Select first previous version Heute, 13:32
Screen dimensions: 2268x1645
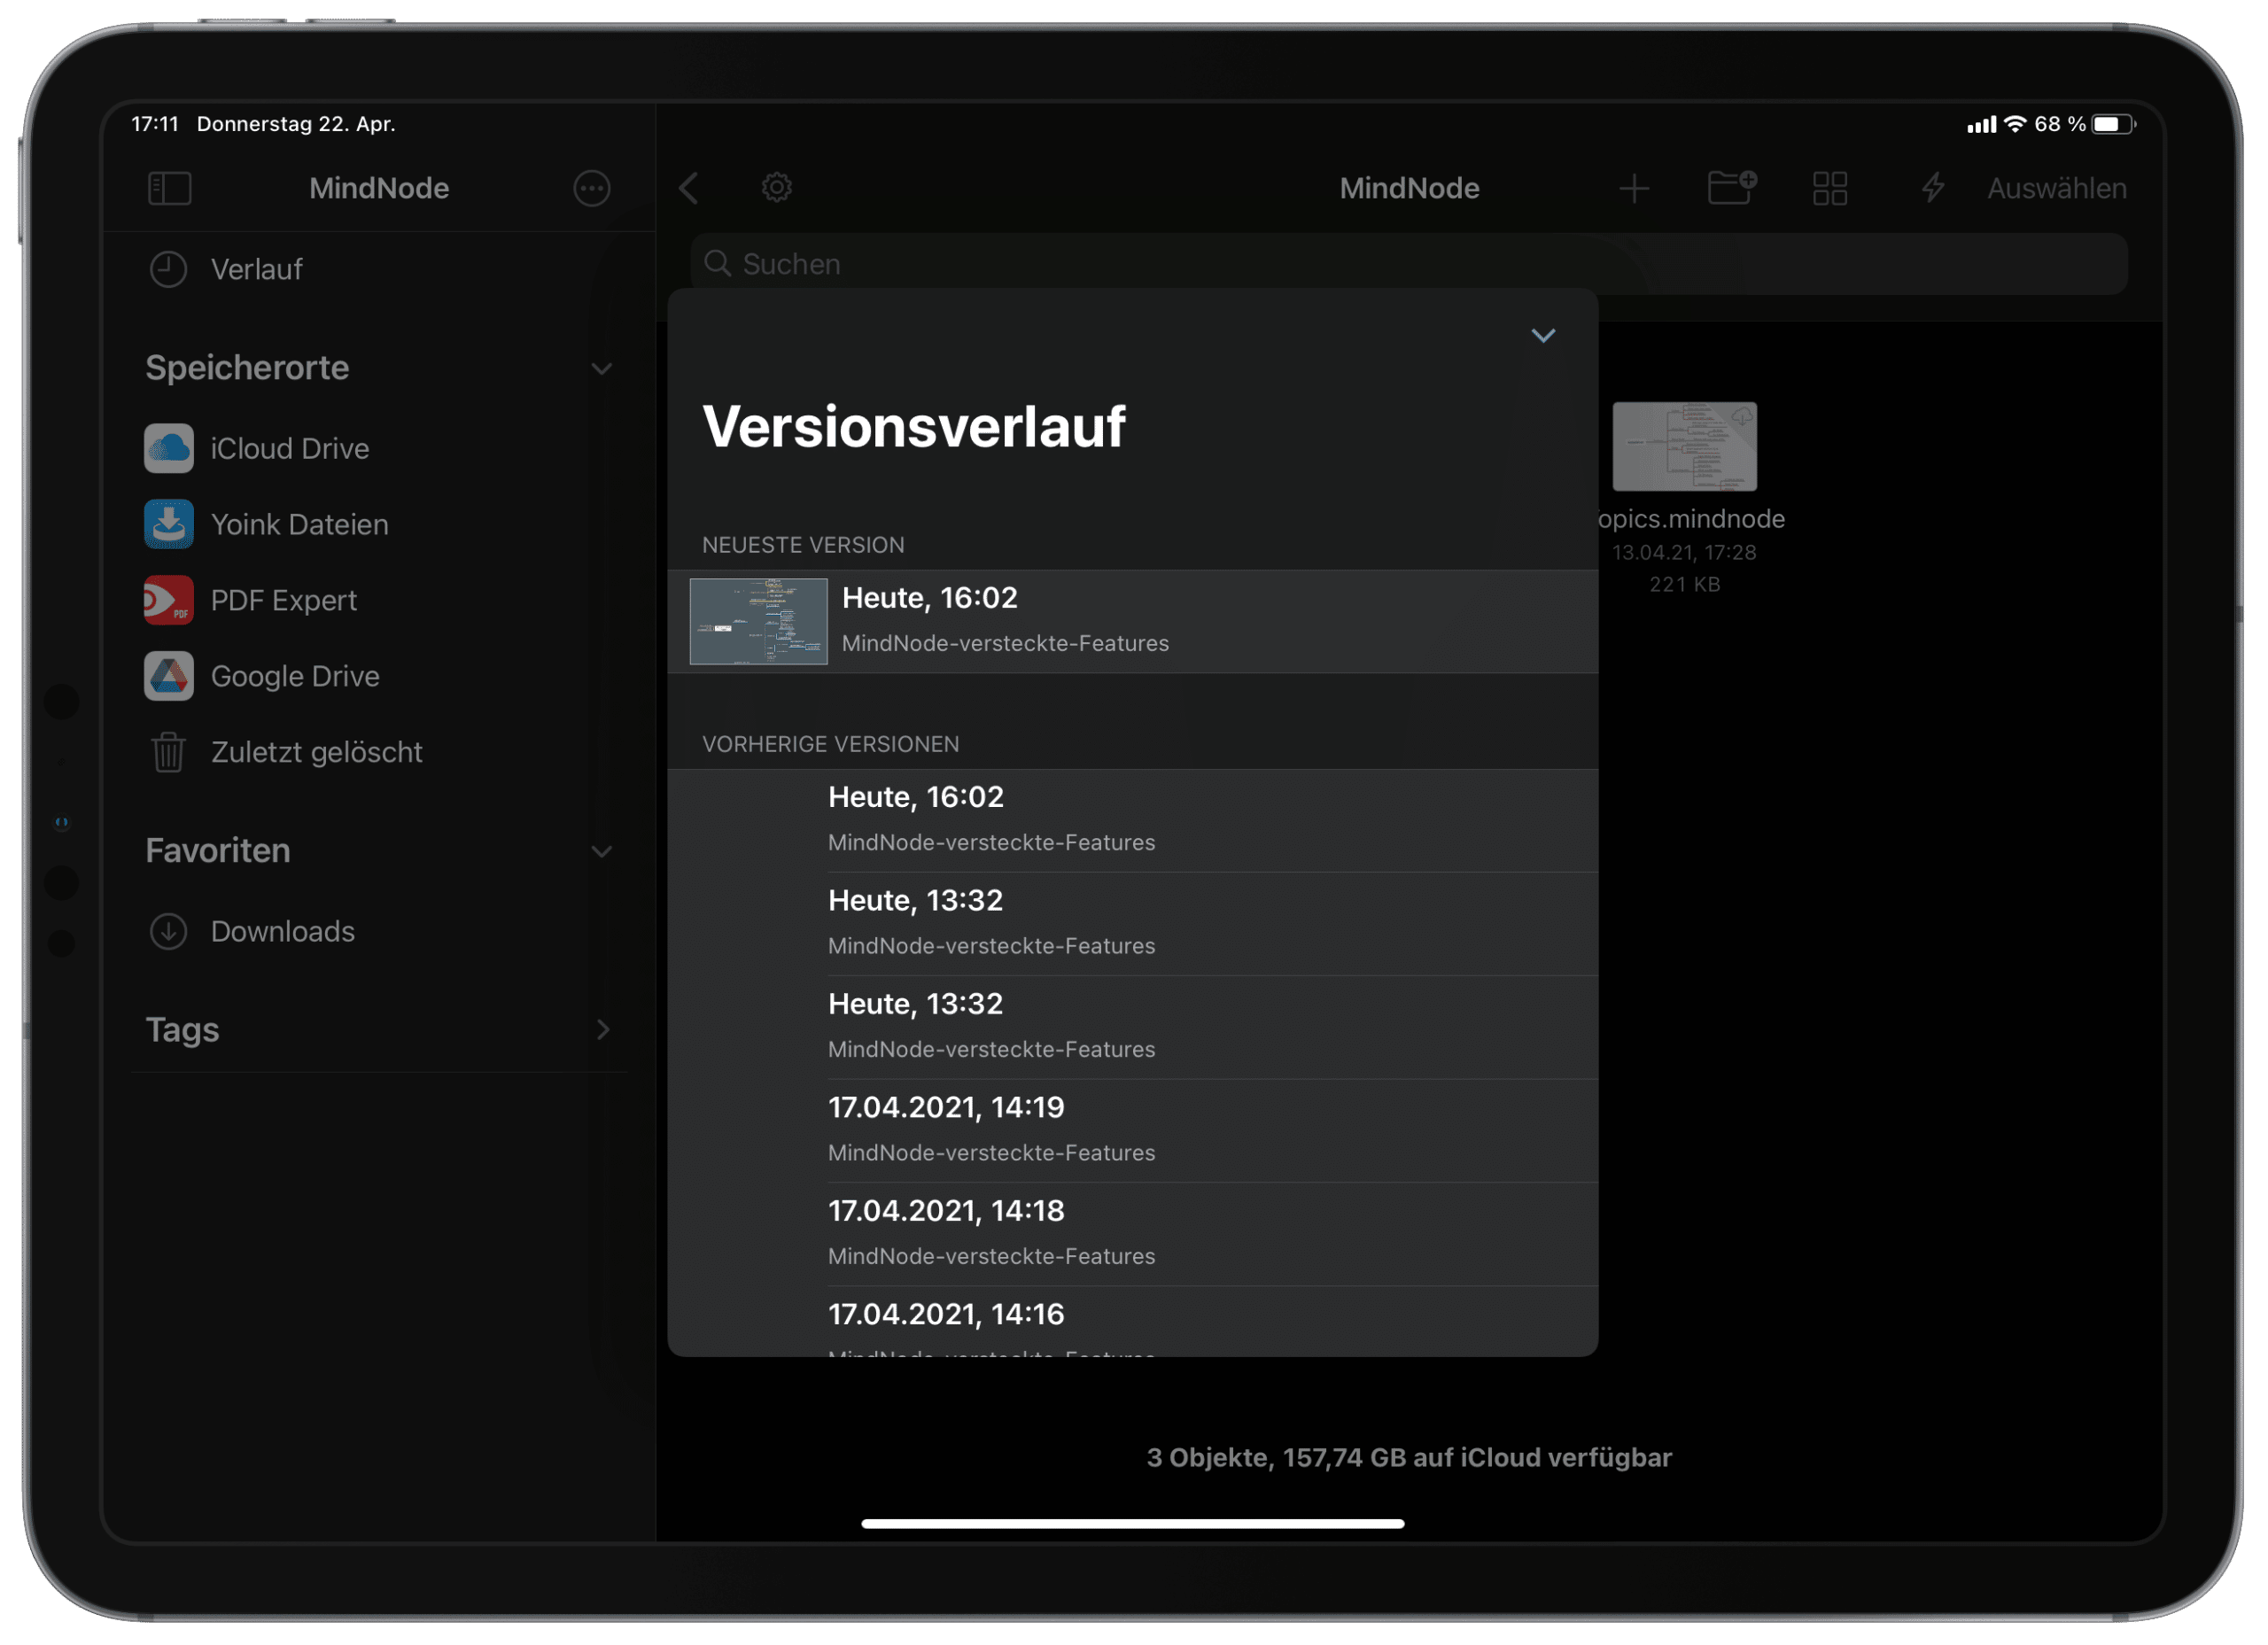click(x=1132, y=924)
